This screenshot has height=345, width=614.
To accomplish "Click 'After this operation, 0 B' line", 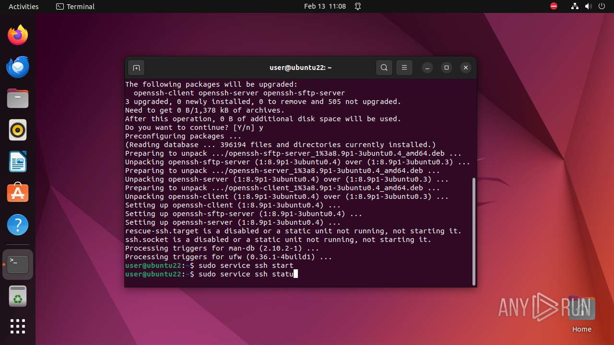I will 263,119.
